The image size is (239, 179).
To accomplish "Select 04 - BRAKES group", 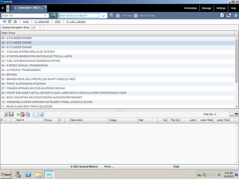I will [x=118, y=75].
